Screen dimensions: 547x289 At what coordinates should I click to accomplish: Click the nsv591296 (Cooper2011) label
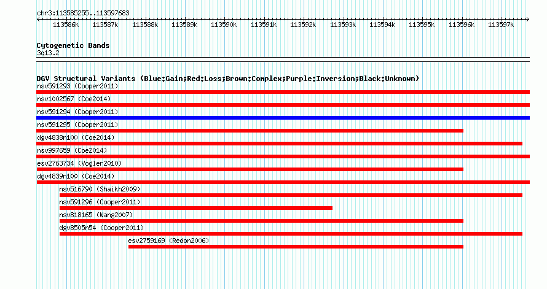(x=100, y=202)
